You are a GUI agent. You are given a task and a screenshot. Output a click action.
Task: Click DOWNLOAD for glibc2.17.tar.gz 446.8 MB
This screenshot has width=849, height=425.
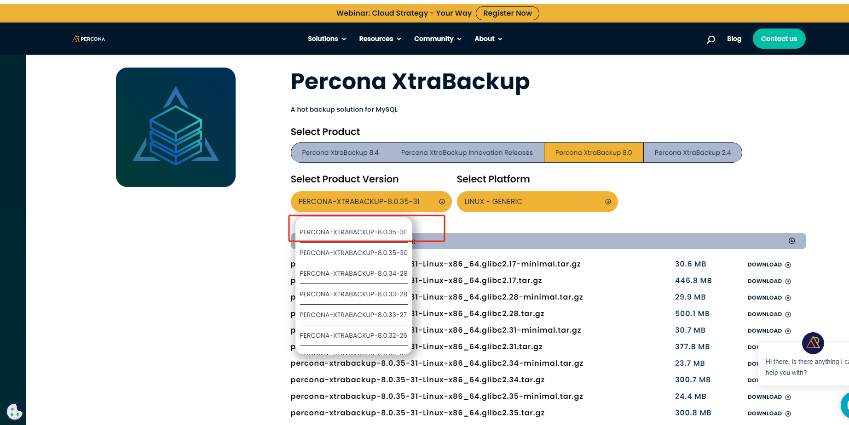pos(765,281)
